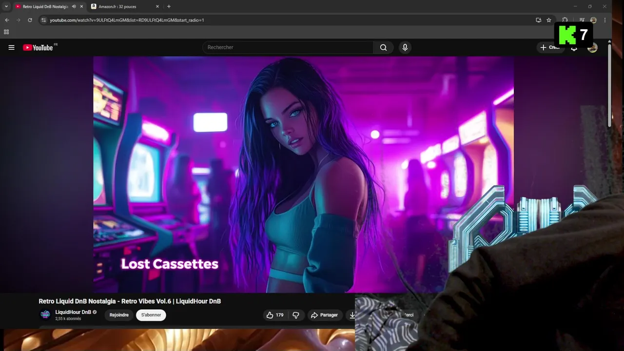Viewport: 624px width, 351px height.
Task: Reload the page
Action: pyautogui.click(x=30, y=20)
